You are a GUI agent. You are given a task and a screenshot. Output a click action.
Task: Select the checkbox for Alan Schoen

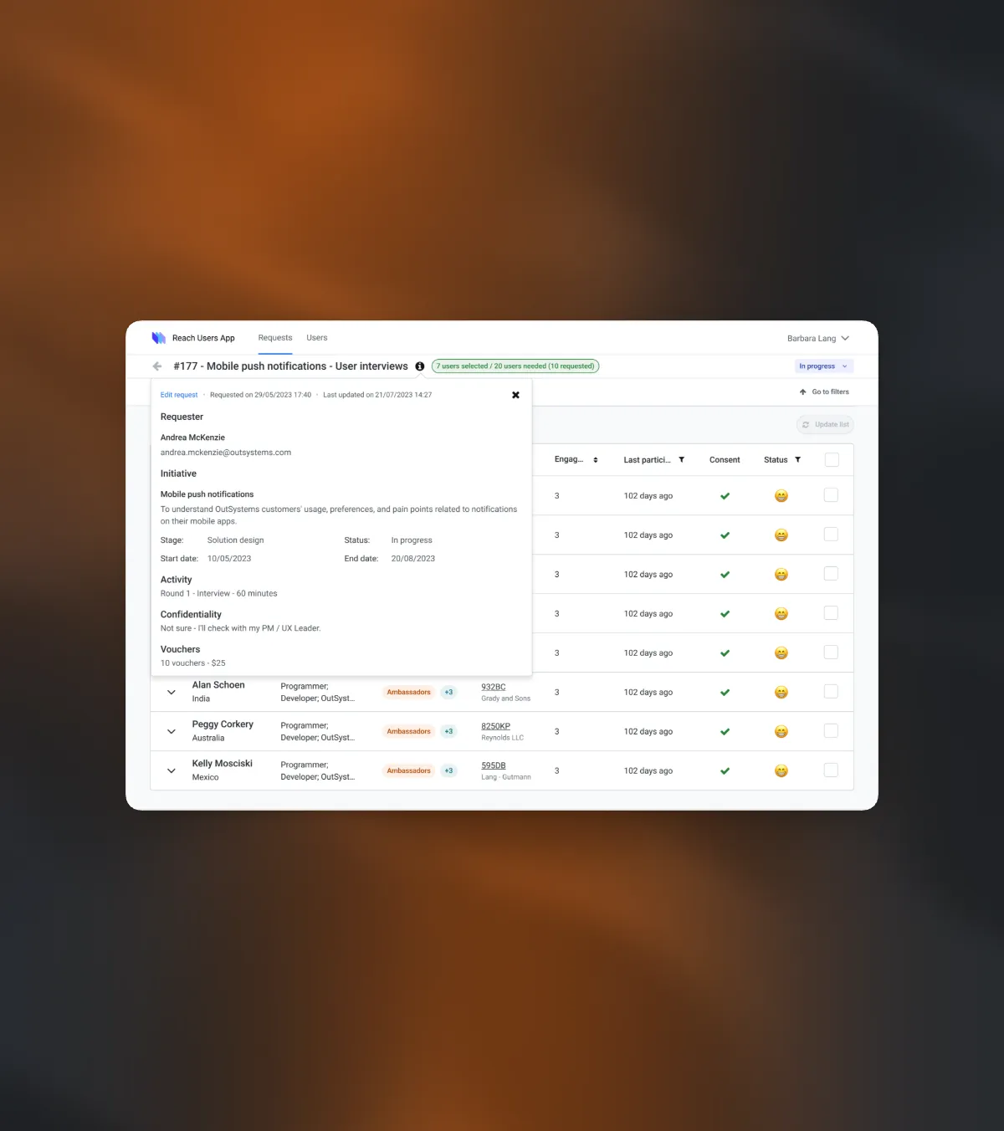[831, 692]
